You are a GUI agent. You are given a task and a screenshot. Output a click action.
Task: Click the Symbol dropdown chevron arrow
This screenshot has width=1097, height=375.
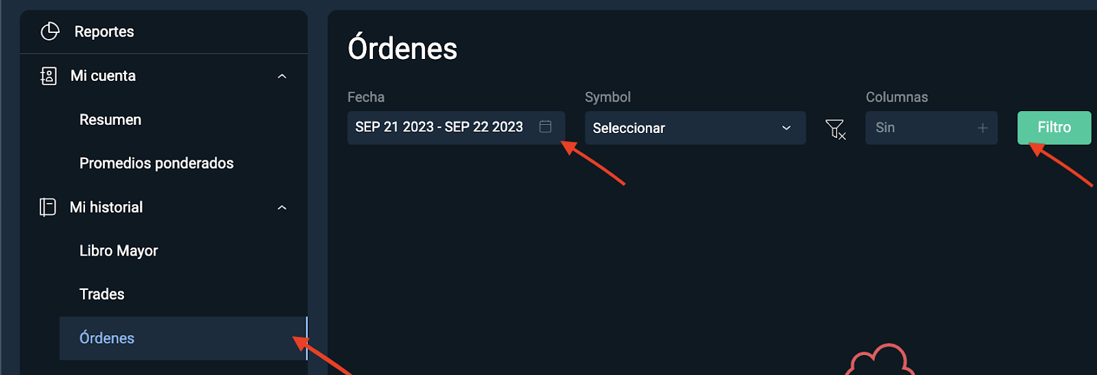(786, 128)
